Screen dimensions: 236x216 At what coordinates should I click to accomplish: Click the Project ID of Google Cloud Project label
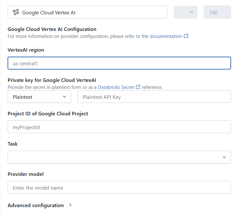pos(48,114)
